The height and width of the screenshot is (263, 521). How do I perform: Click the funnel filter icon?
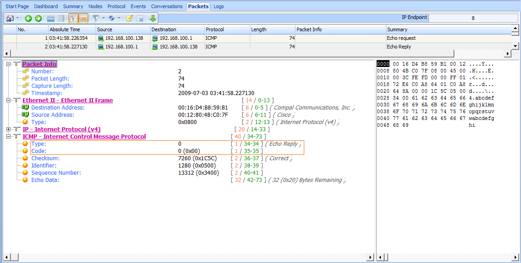[x=96, y=18]
